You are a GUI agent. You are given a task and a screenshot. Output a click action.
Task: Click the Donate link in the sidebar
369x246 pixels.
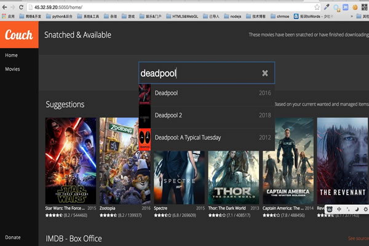pos(12,237)
